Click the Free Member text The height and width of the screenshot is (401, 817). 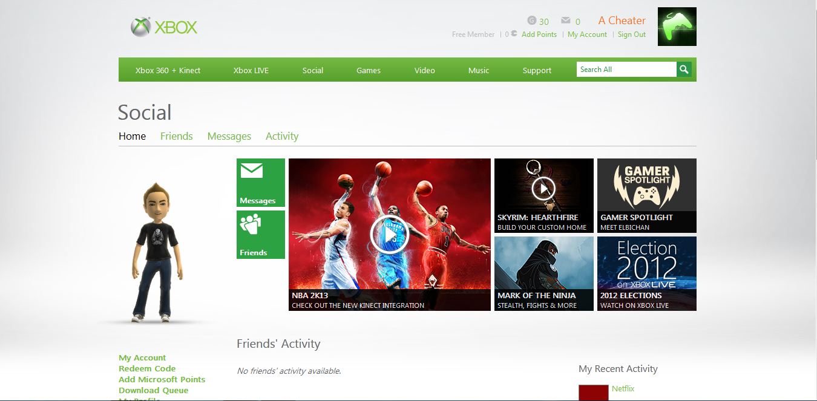click(473, 34)
